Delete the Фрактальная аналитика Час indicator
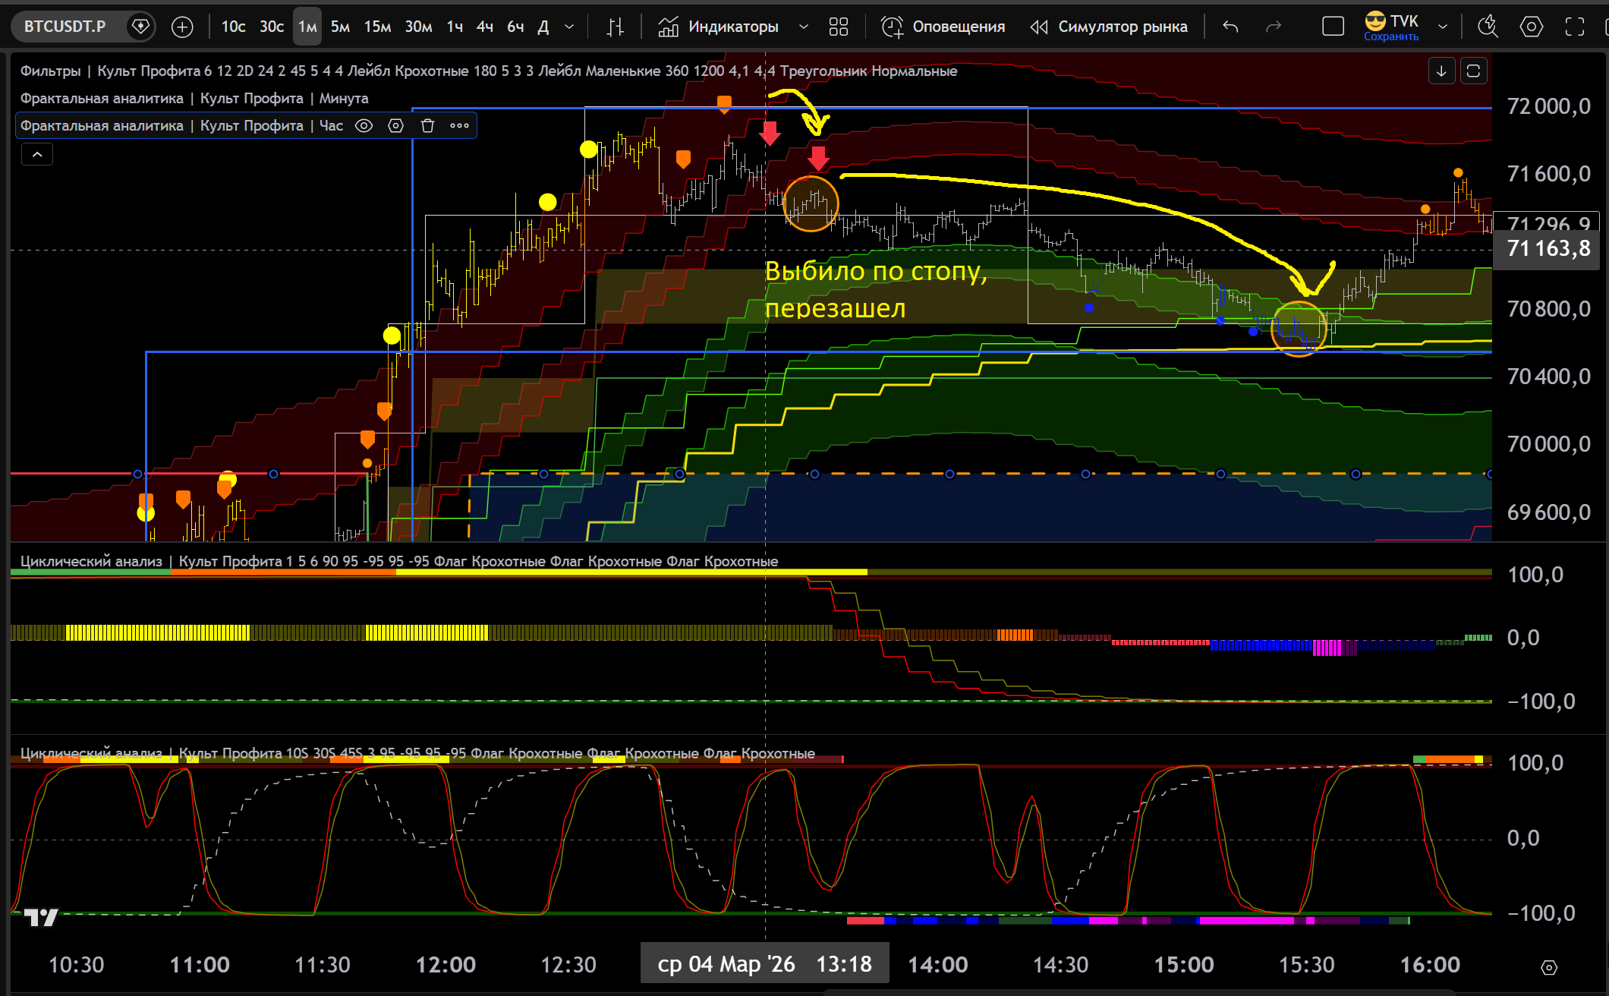Image resolution: width=1609 pixels, height=996 pixels. tap(427, 126)
